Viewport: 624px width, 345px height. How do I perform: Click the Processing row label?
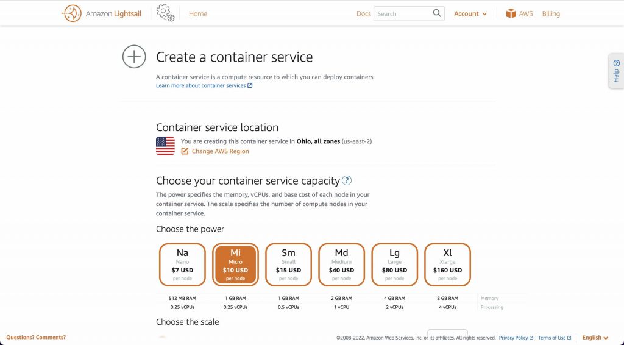point(492,307)
